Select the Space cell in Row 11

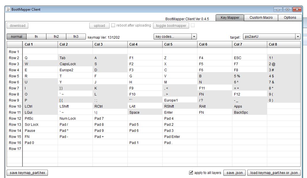[x=145, y=113]
